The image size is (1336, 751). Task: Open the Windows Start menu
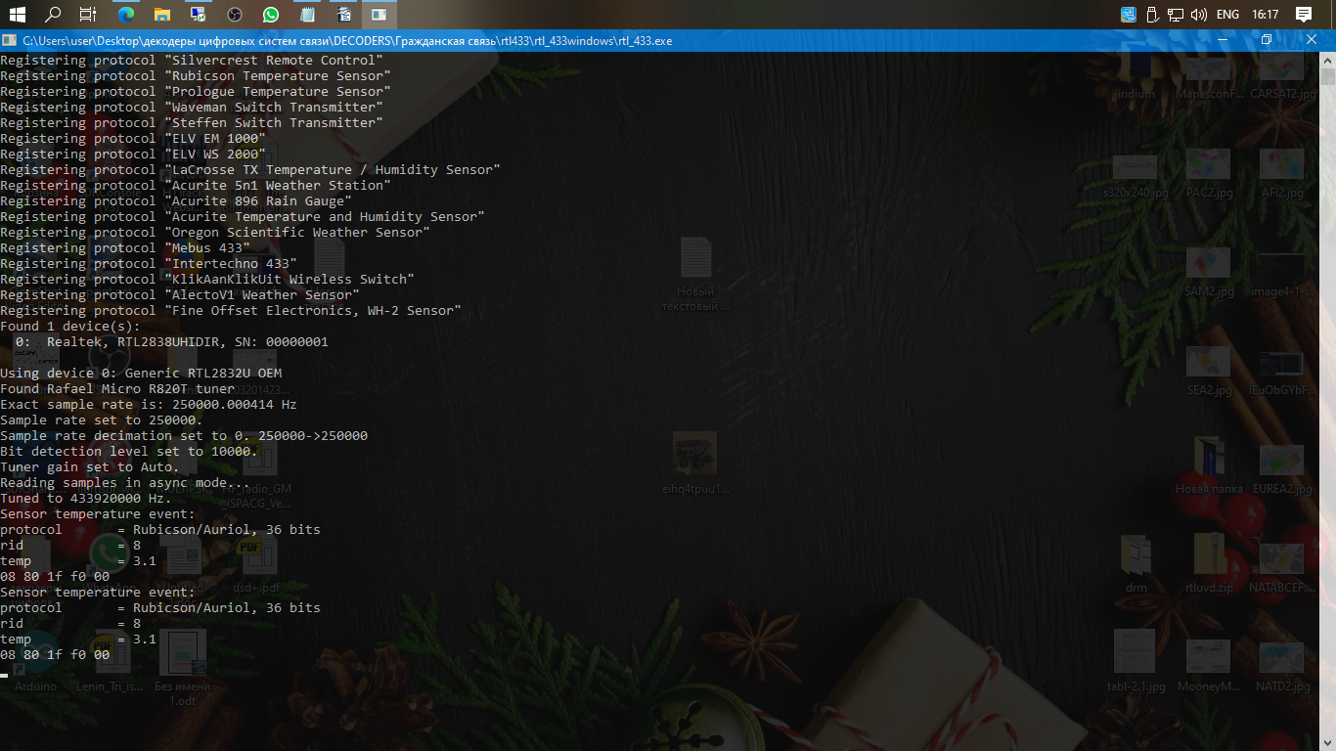click(x=17, y=15)
